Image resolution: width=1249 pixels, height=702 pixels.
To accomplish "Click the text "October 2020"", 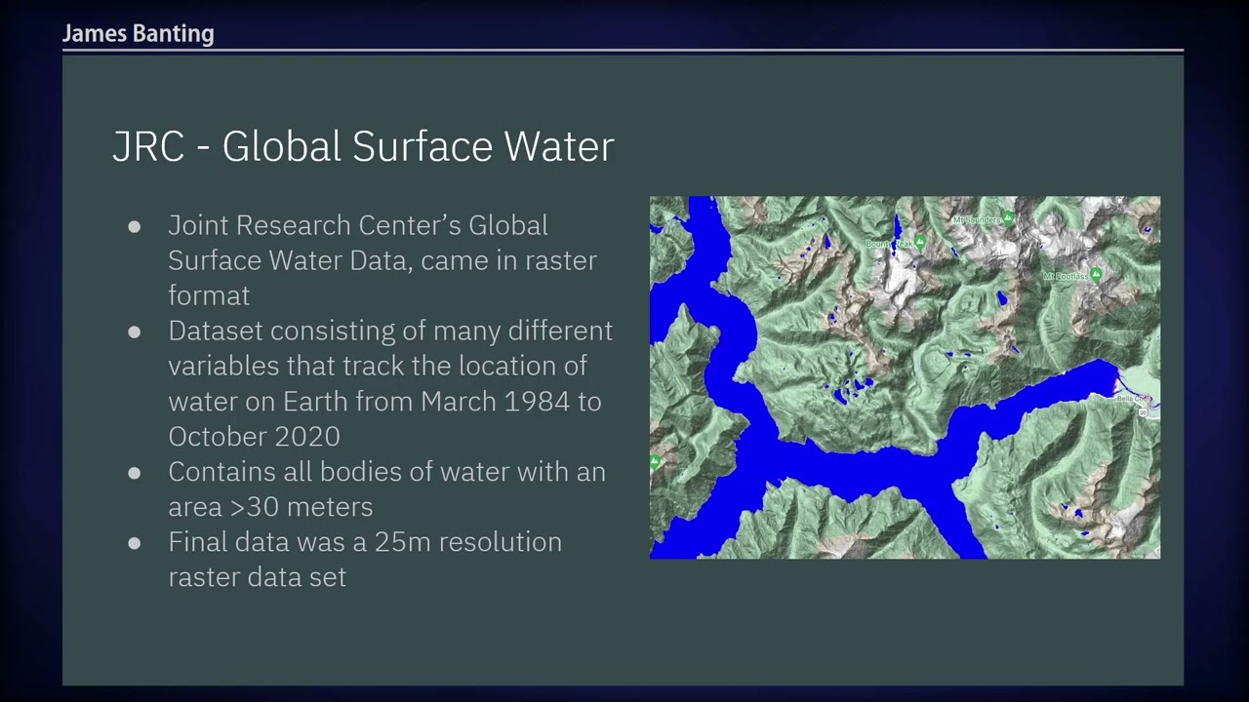I will 254,436.
